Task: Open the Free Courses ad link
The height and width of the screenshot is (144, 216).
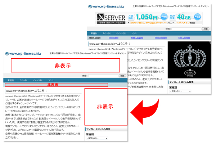Action: tap(184, 38)
